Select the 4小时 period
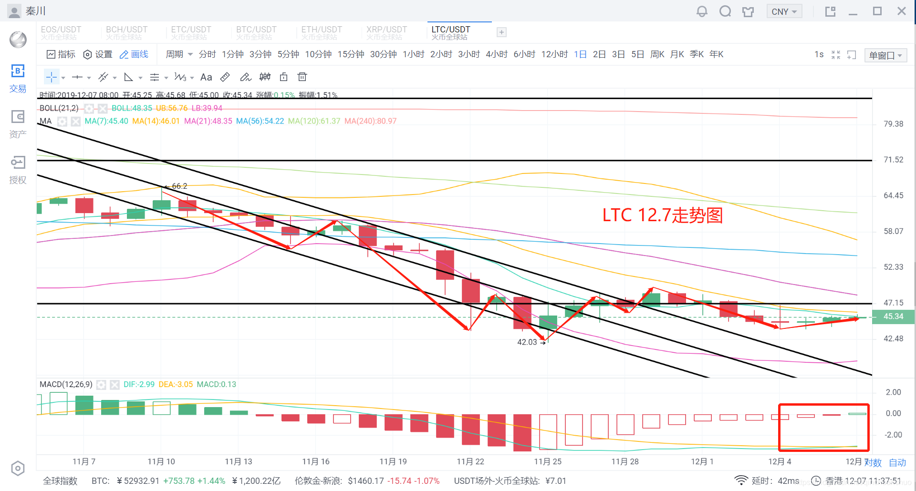The width and height of the screenshot is (916, 491). (x=496, y=54)
